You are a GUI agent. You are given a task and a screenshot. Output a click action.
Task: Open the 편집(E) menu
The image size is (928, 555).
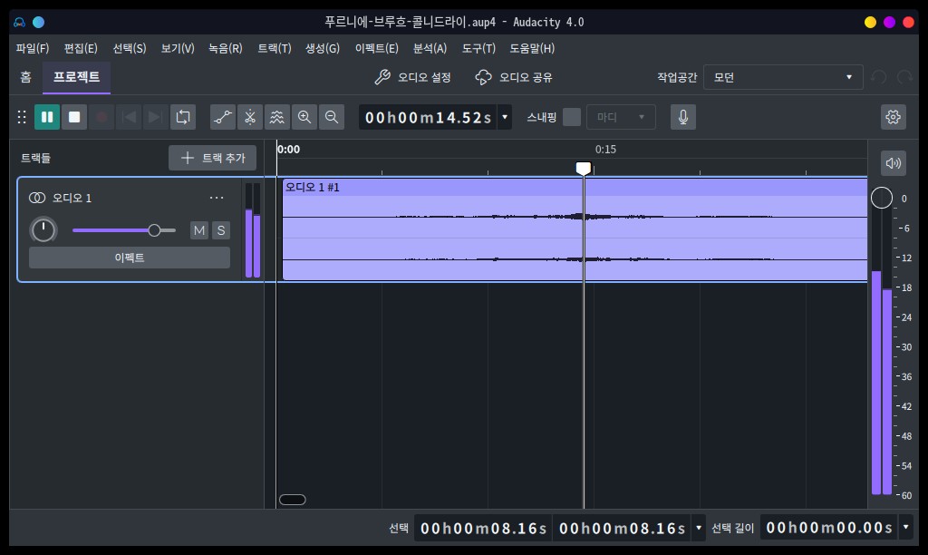click(x=81, y=49)
